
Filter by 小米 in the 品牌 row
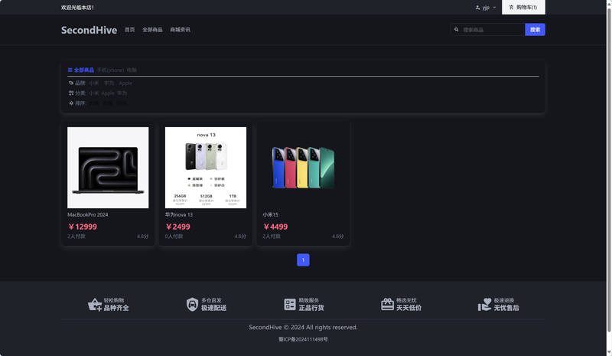[x=93, y=83]
